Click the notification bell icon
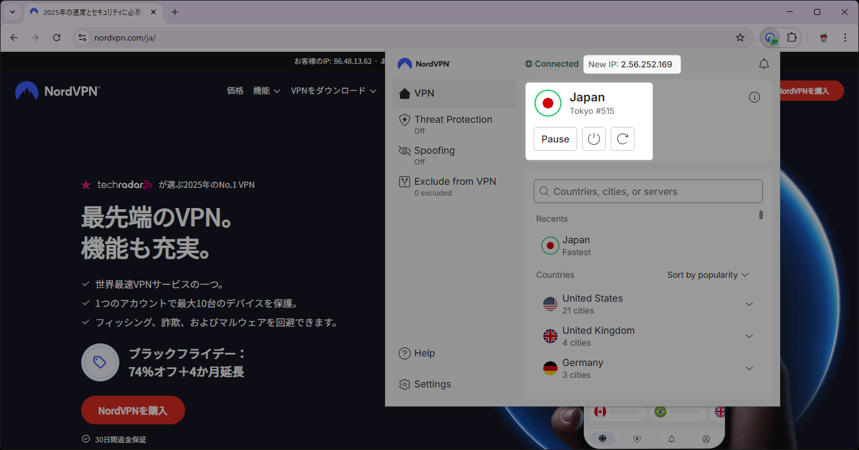 tap(763, 64)
